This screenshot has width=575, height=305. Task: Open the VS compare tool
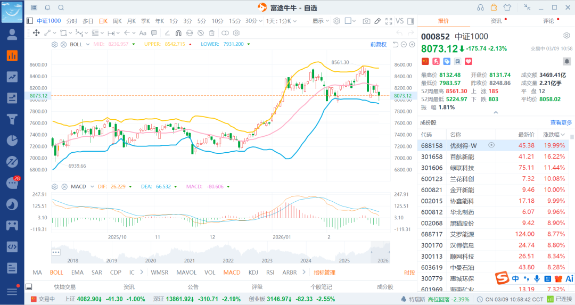click(400, 21)
